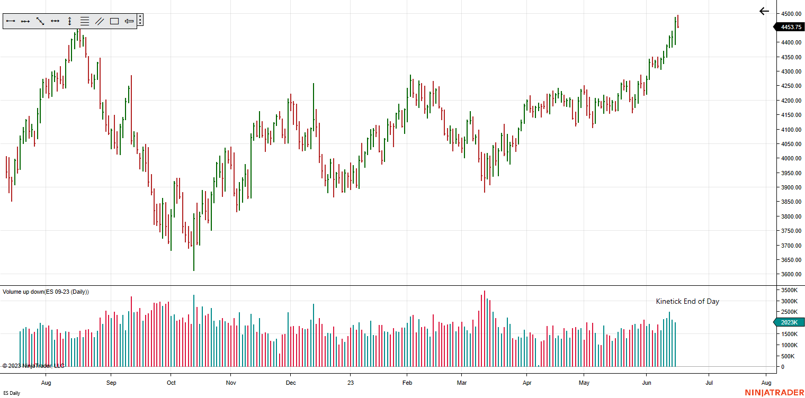805x398 pixels.
Task: Activate the Horizontal Line tool
Action: pos(55,21)
